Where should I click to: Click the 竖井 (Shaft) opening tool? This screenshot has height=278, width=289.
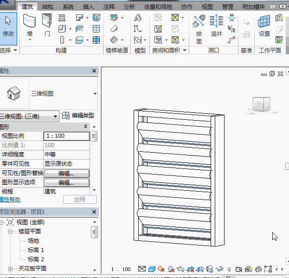point(217,26)
